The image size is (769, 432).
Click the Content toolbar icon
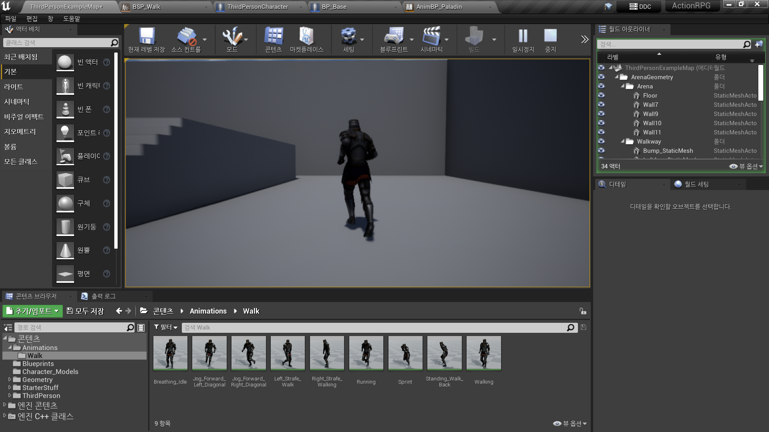pos(274,36)
